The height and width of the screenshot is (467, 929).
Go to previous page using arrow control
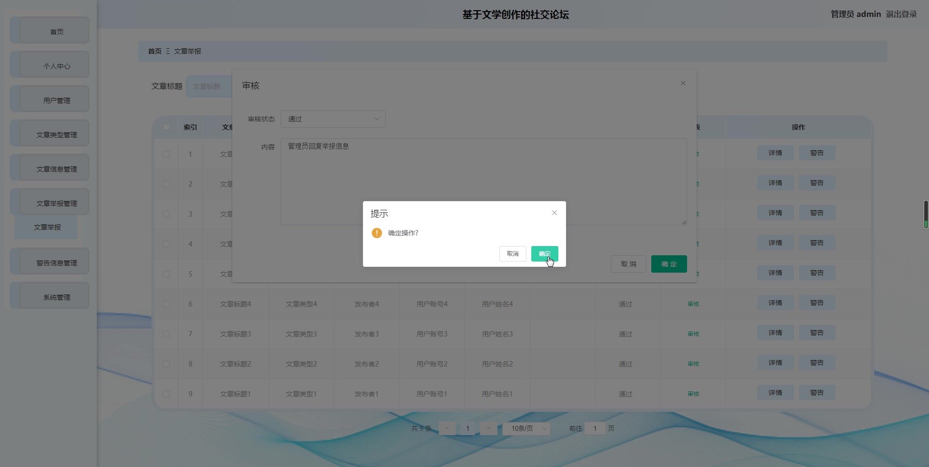click(x=448, y=428)
